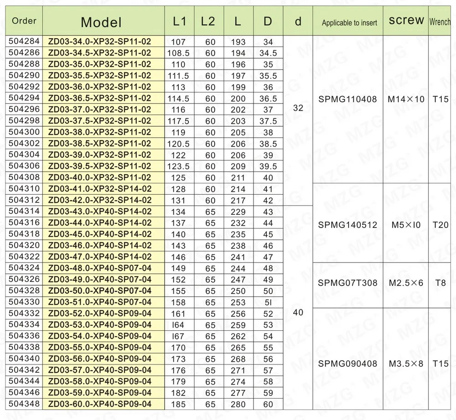Click the SPMG090408 insert cell

click(348, 364)
